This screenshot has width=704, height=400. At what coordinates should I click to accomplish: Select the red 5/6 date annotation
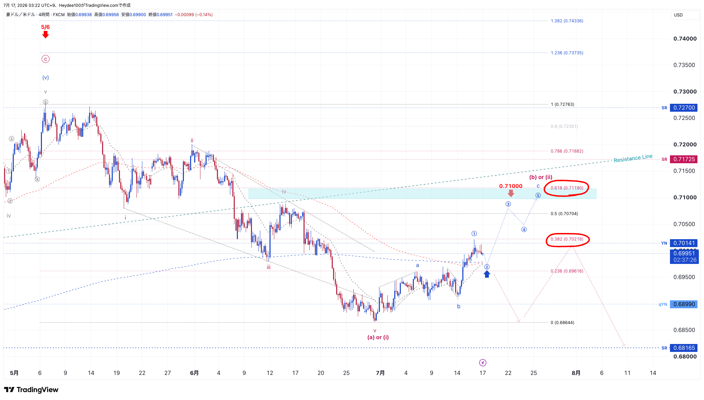point(45,27)
